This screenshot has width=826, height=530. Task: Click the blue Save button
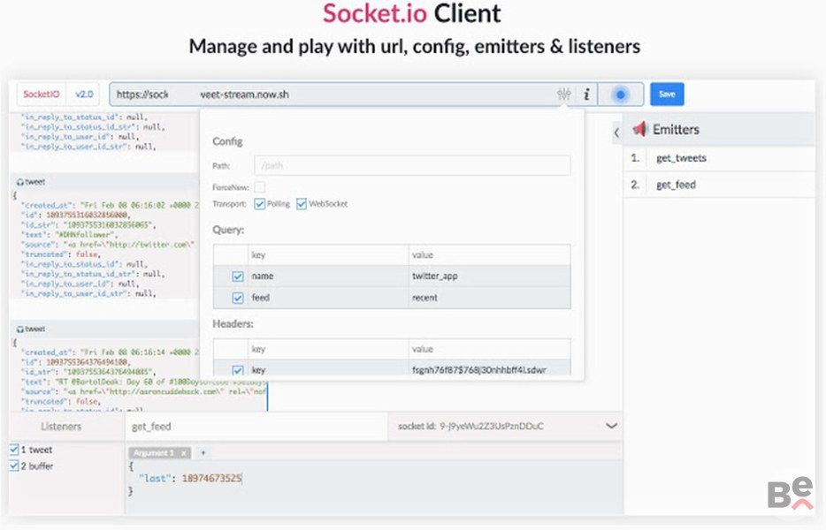667,95
